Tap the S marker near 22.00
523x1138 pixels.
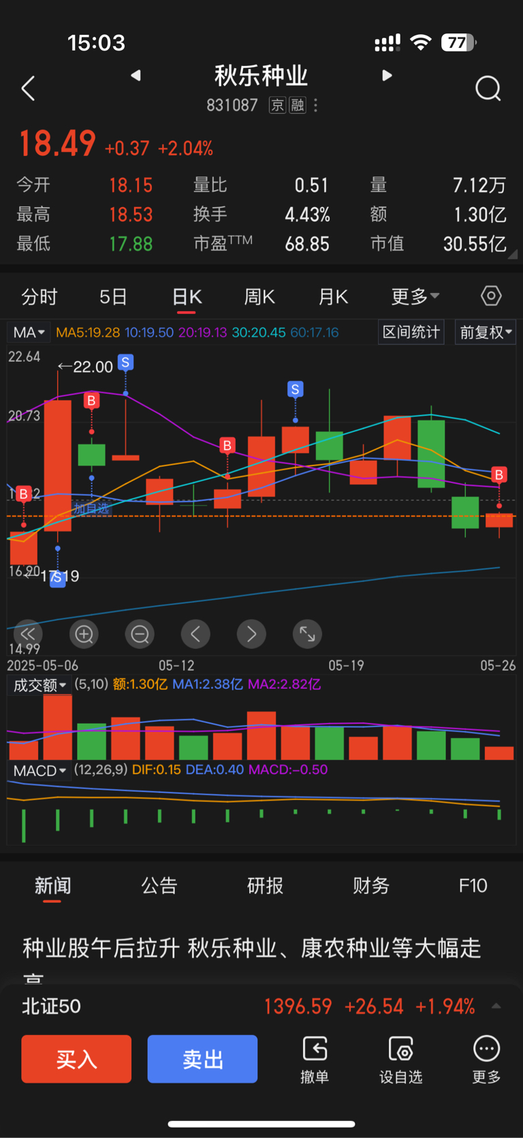[x=125, y=363]
